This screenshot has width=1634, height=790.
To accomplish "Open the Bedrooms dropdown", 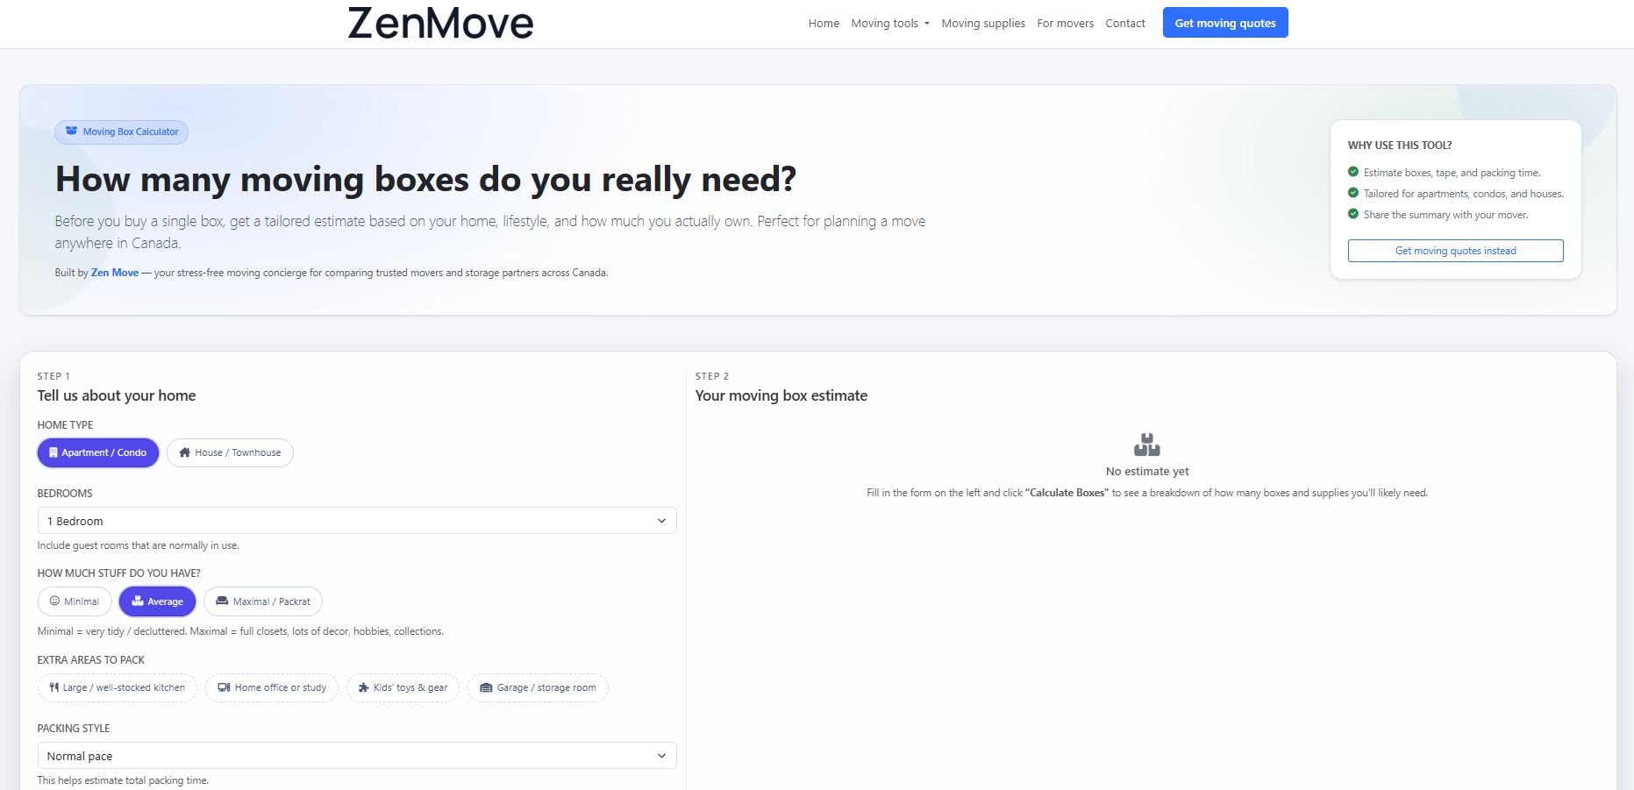I will [356, 520].
